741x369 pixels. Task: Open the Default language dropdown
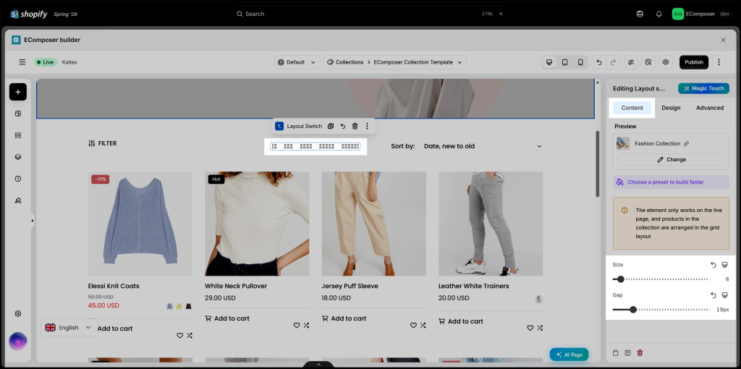pos(297,62)
